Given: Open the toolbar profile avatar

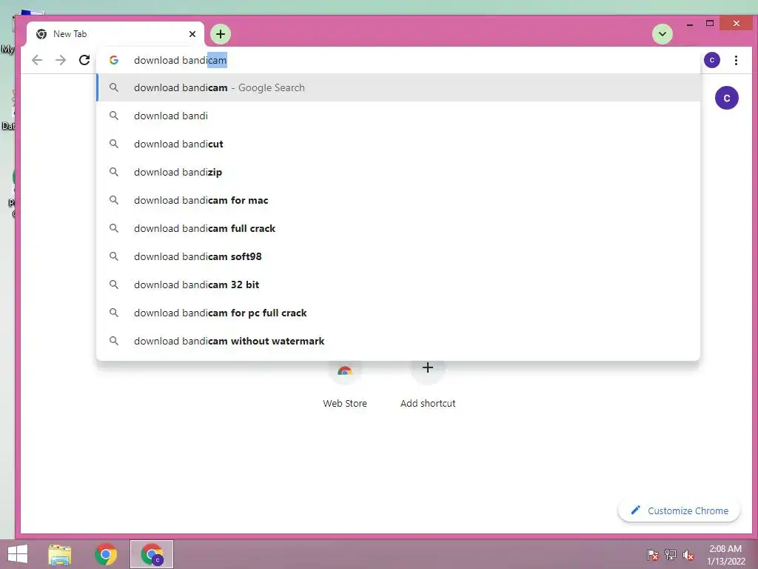Looking at the screenshot, I should (x=711, y=60).
